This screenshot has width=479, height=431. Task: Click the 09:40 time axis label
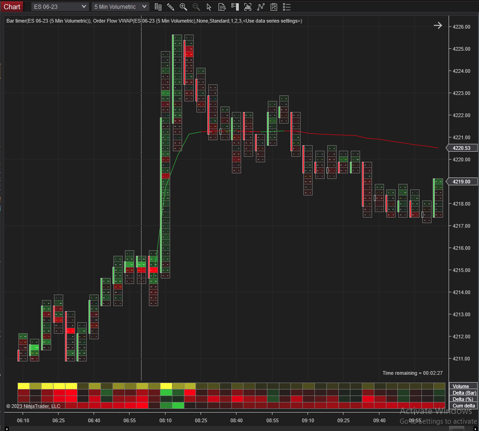click(379, 420)
